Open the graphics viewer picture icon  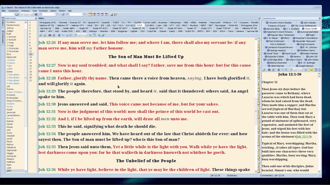111,14
